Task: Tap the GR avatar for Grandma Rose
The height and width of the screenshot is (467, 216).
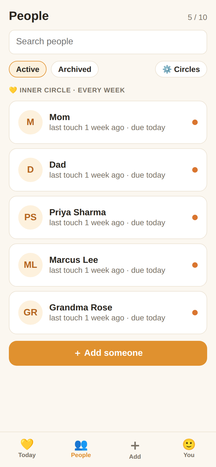Action: click(30, 313)
